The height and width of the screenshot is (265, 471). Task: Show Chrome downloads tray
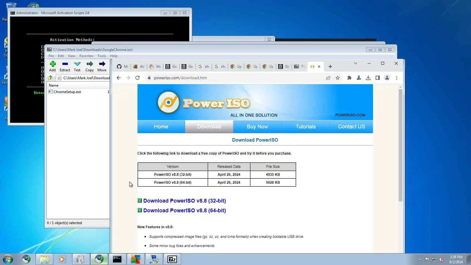click(x=368, y=78)
